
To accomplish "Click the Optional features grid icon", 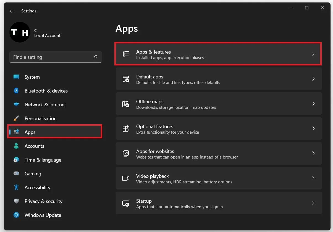I will pos(126,128).
